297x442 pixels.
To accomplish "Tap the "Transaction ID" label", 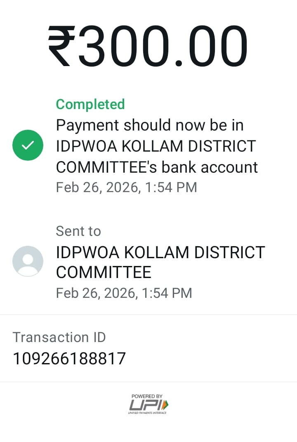I will coord(59,337).
